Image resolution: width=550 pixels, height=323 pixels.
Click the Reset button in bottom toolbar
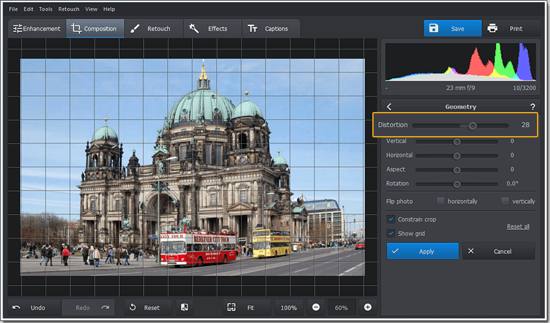148,307
